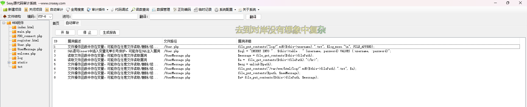Switch to the 自动审计 tab

tap(72, 23)
